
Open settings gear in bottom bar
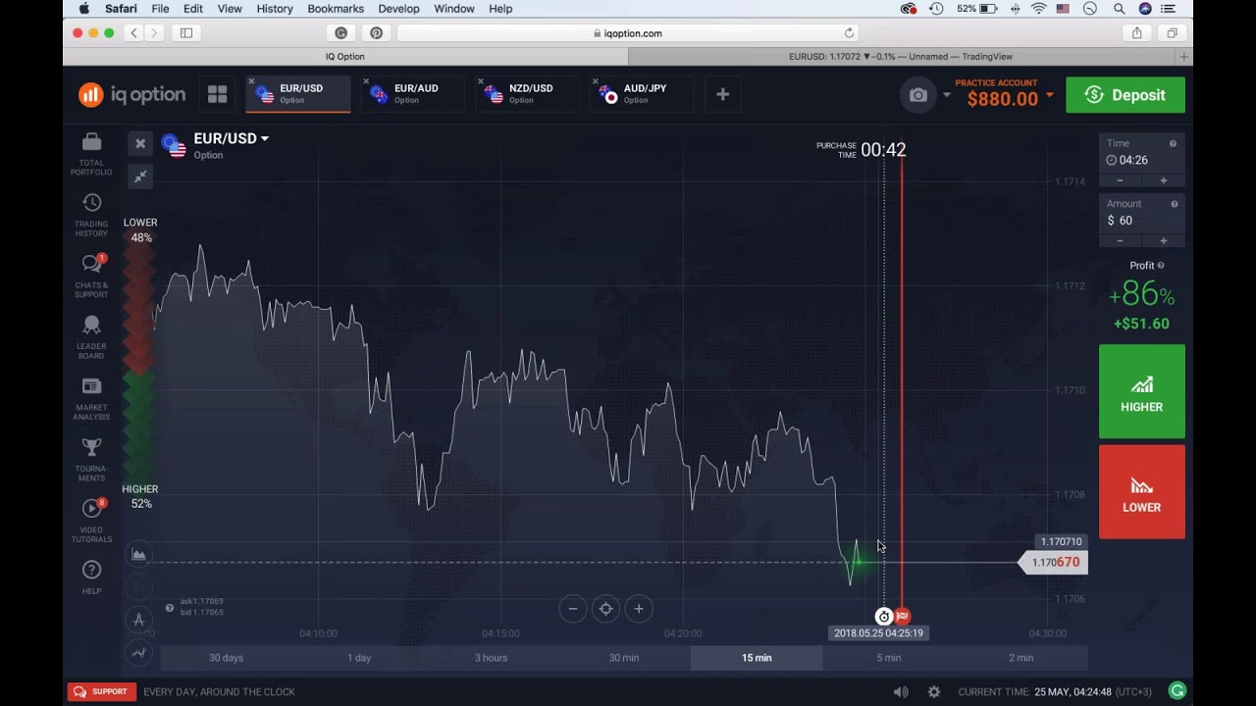[x=934, y=691]
